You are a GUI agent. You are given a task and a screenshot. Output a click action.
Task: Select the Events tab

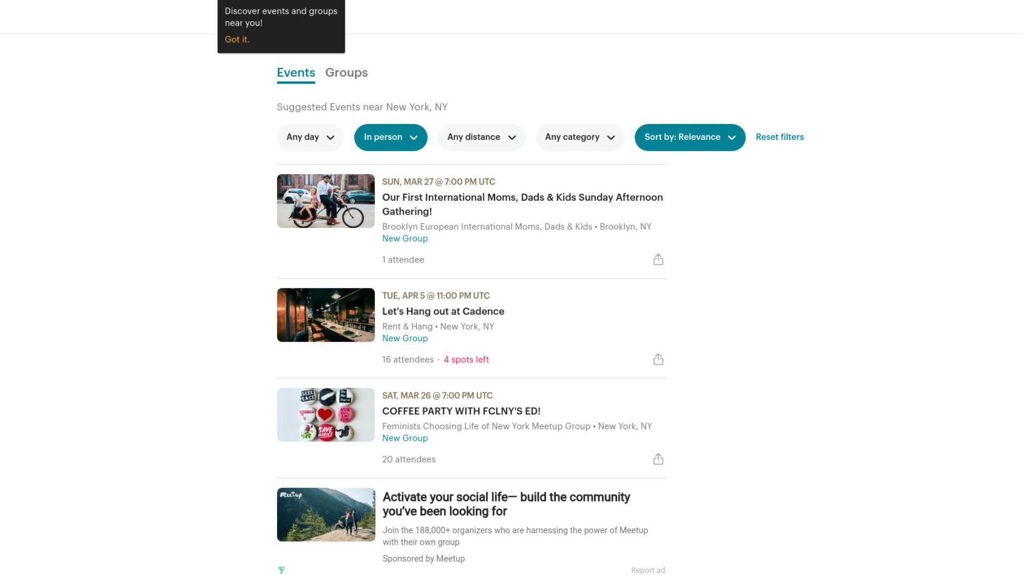(296, 73)
